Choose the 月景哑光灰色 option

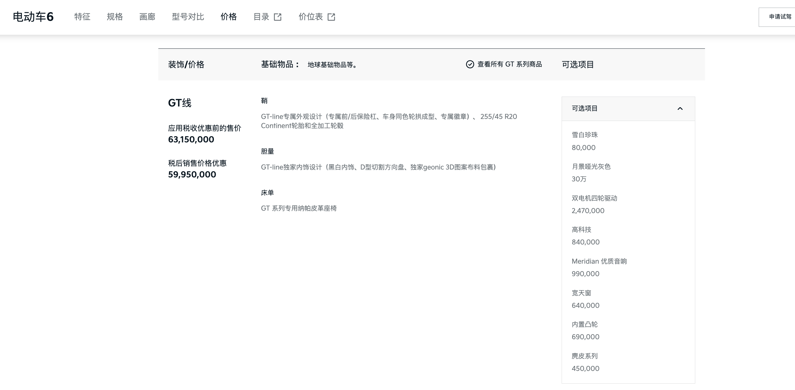tap(591, 167)
